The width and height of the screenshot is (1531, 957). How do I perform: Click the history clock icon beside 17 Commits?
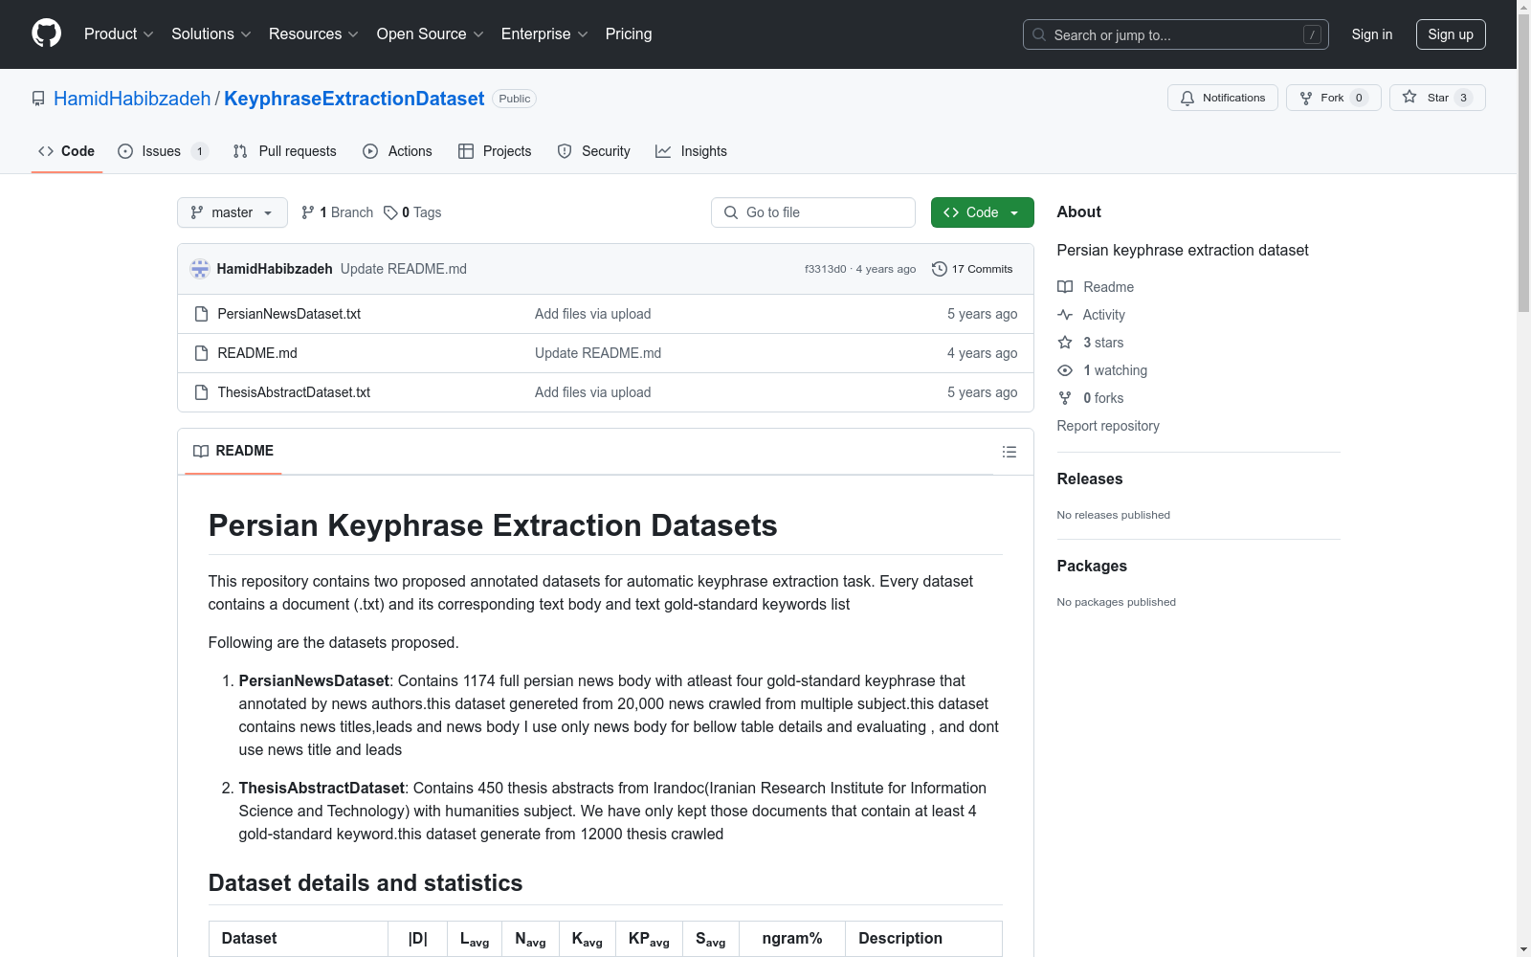tap(940, 269)
